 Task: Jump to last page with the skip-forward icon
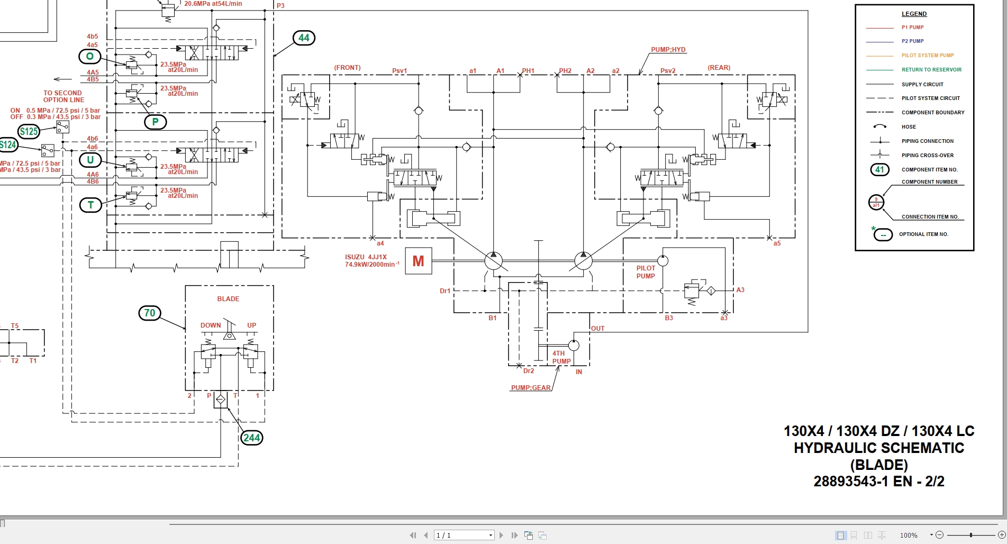[515, 535]
